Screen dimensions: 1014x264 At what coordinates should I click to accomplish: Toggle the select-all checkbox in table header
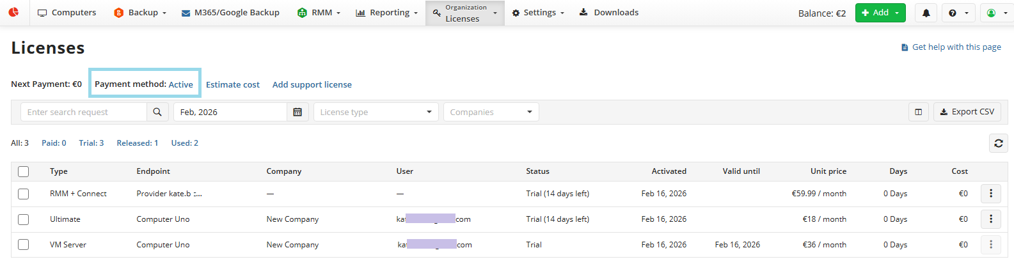[24, 171]
